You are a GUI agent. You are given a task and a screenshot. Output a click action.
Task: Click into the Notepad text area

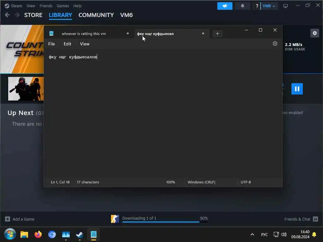pyautogui.click(x=163, y=113)
